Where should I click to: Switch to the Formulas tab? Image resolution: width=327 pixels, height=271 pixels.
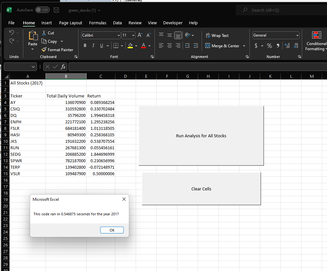coord(98,23)
